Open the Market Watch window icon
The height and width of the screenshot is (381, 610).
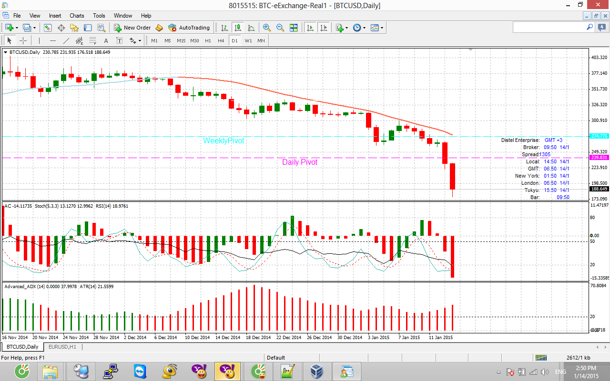coord(48,28)
